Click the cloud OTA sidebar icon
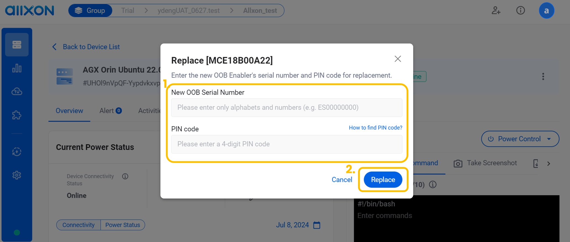570x242 pixels. pyautogui.click(x=17, y=92)
